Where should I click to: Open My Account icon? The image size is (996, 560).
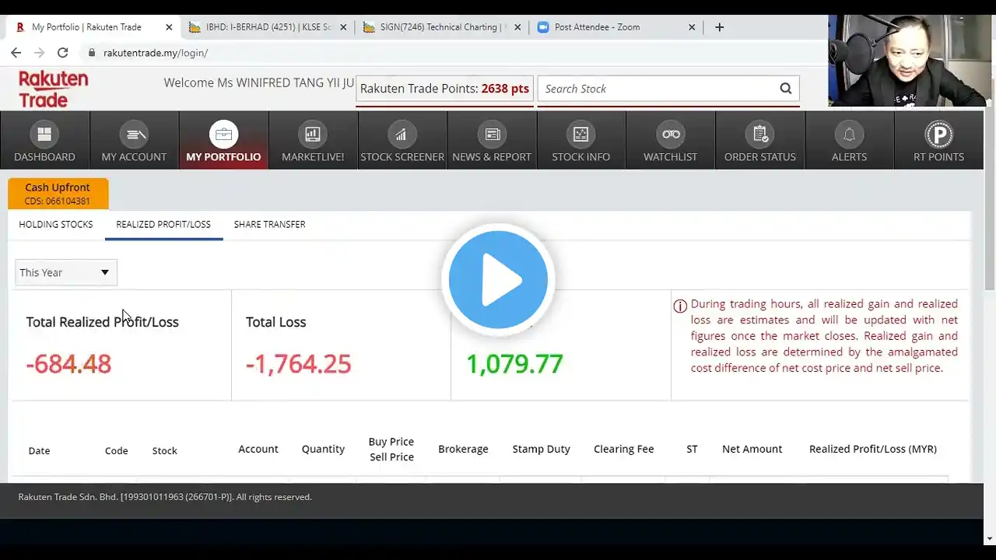134,135
